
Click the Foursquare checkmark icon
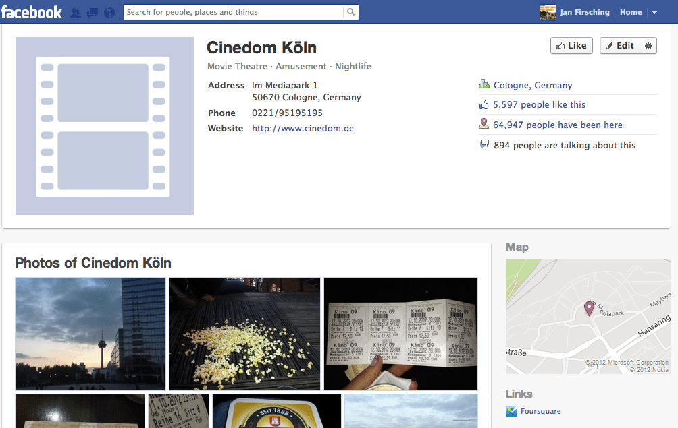[x=512, y=411]
